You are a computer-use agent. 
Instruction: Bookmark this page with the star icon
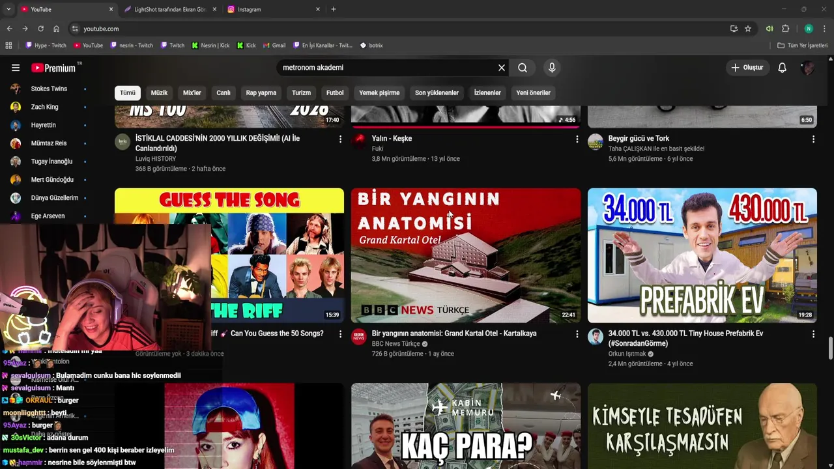(x=748, y=29)
